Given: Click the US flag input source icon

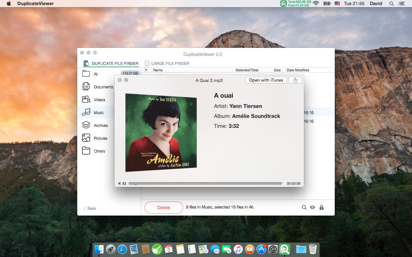Looking at the screenshot, I should [x=337, y=4].
